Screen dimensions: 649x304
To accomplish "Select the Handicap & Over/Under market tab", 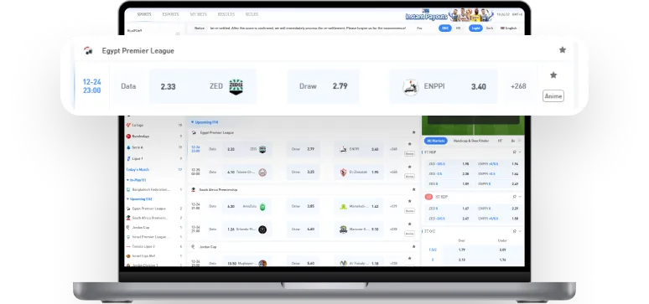I will pos(471,141).
